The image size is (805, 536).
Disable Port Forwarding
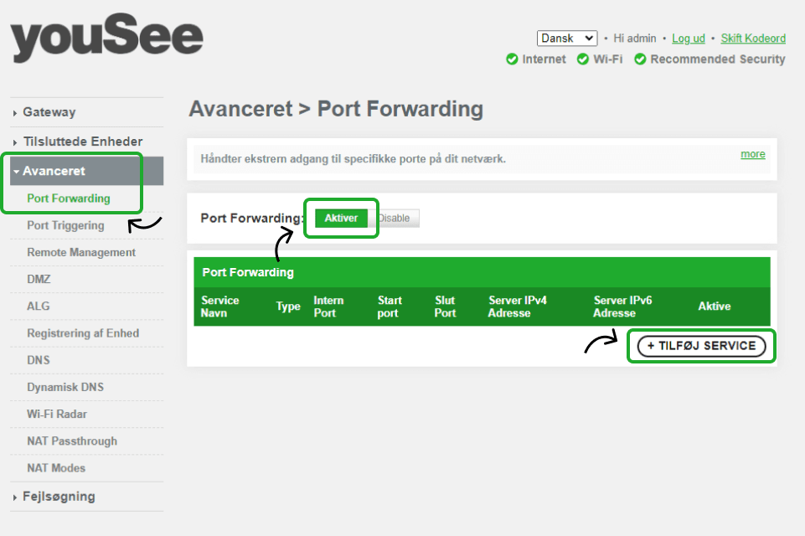pyautogui.click(x=395, y=218)
